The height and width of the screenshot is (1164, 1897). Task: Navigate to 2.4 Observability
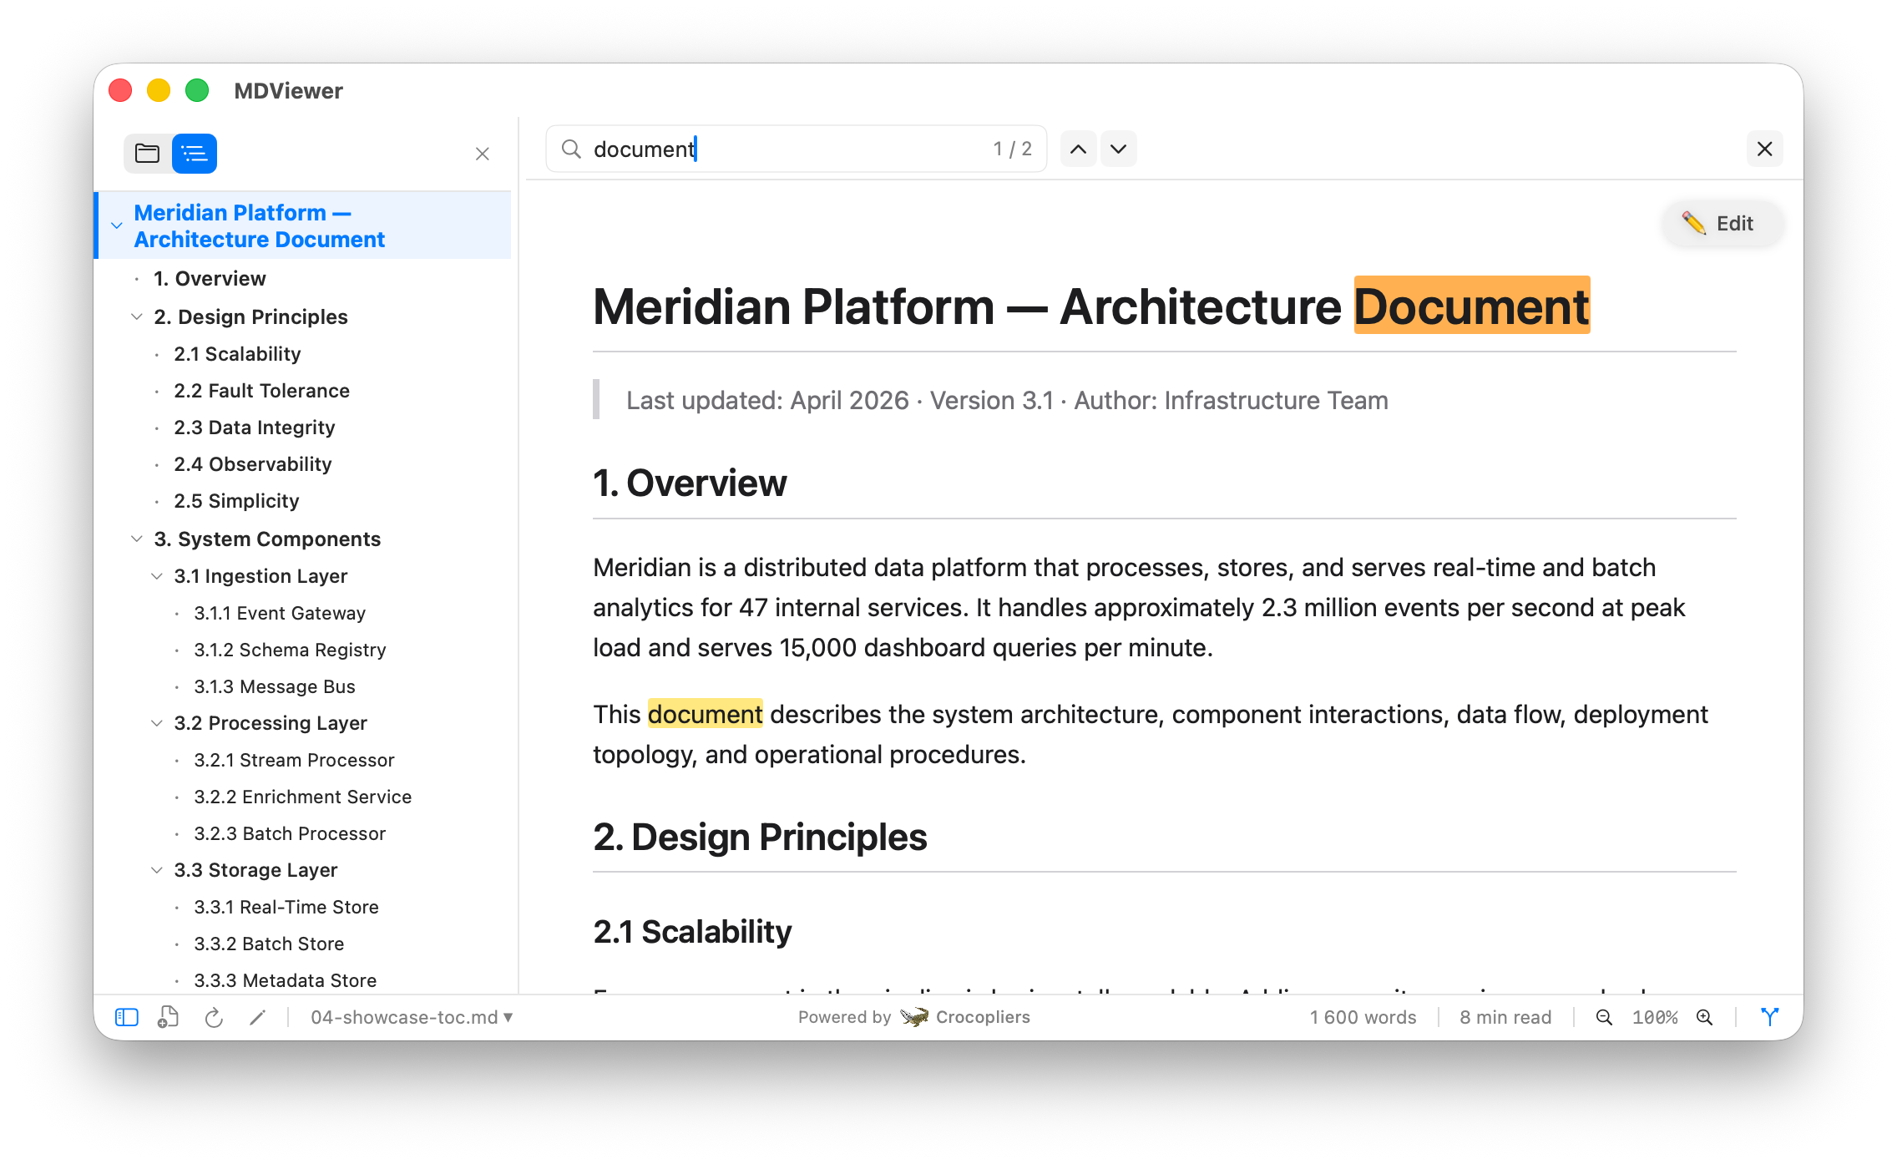tap(252, 463)
